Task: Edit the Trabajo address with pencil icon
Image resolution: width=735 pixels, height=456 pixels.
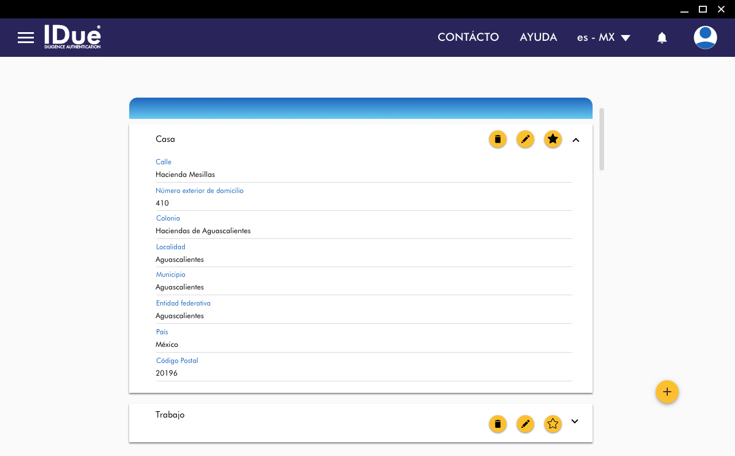Action: coord(525,424)
